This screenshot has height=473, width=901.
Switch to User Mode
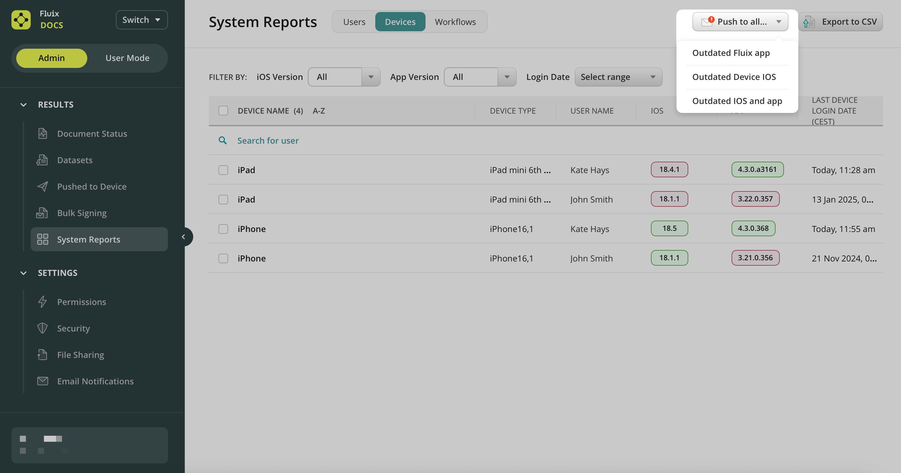(127, 58)
